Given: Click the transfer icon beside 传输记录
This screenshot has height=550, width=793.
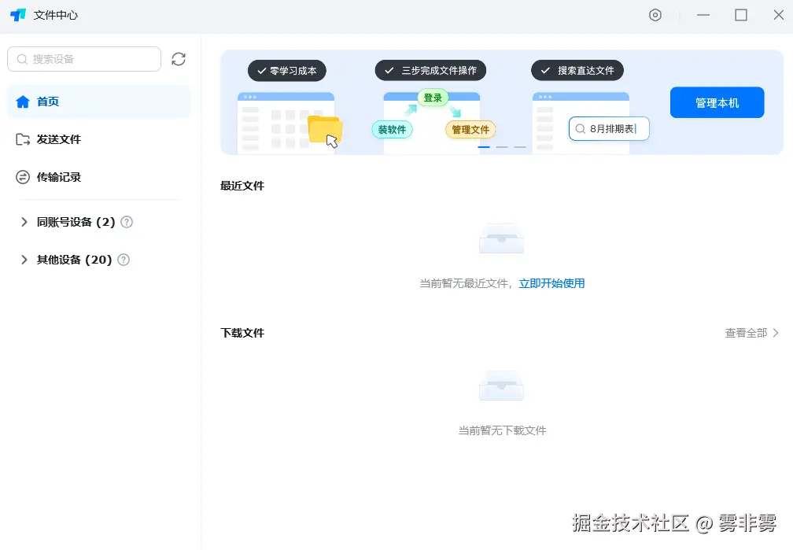Looking at the screenshot, I should tap(23, 177).
